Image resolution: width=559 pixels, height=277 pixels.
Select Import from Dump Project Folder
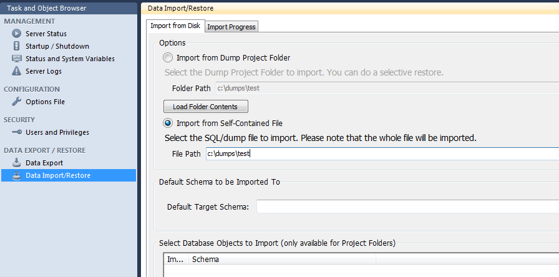click(x=167, y=58)
